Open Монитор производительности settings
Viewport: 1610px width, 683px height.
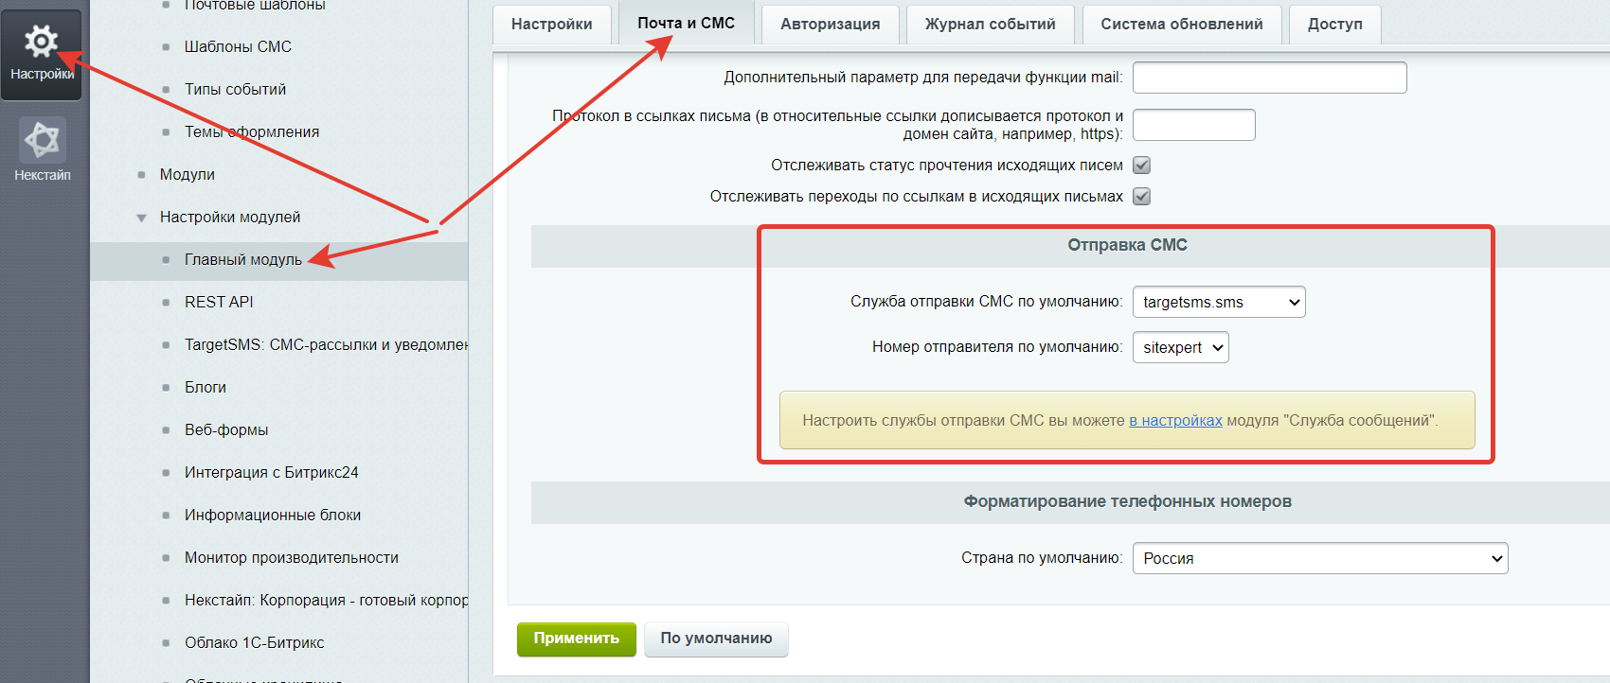(292, 557)
